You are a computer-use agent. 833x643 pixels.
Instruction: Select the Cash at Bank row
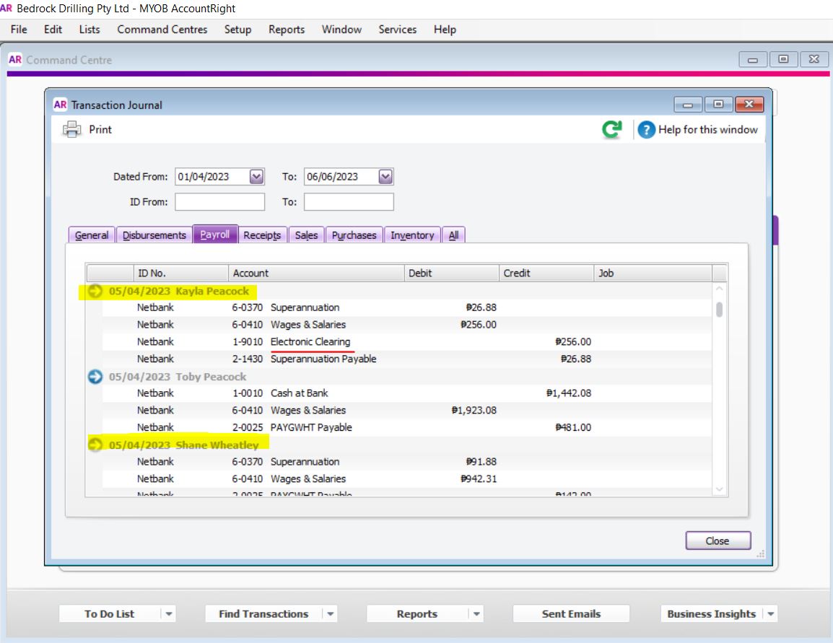click(x=407, y=393)
